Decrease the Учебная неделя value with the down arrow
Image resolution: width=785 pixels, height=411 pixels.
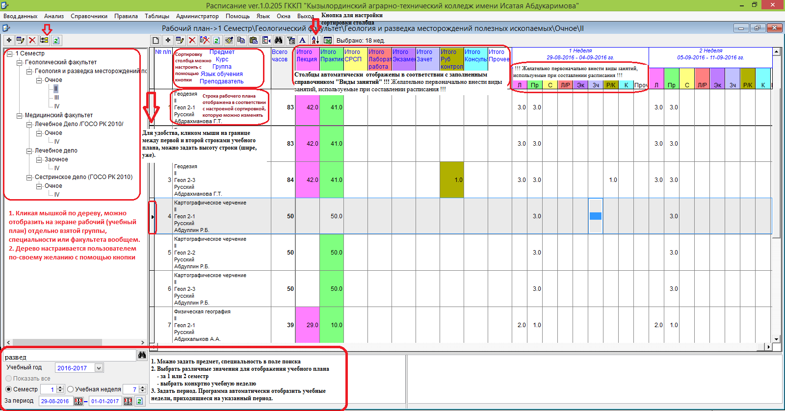[143, 391]
